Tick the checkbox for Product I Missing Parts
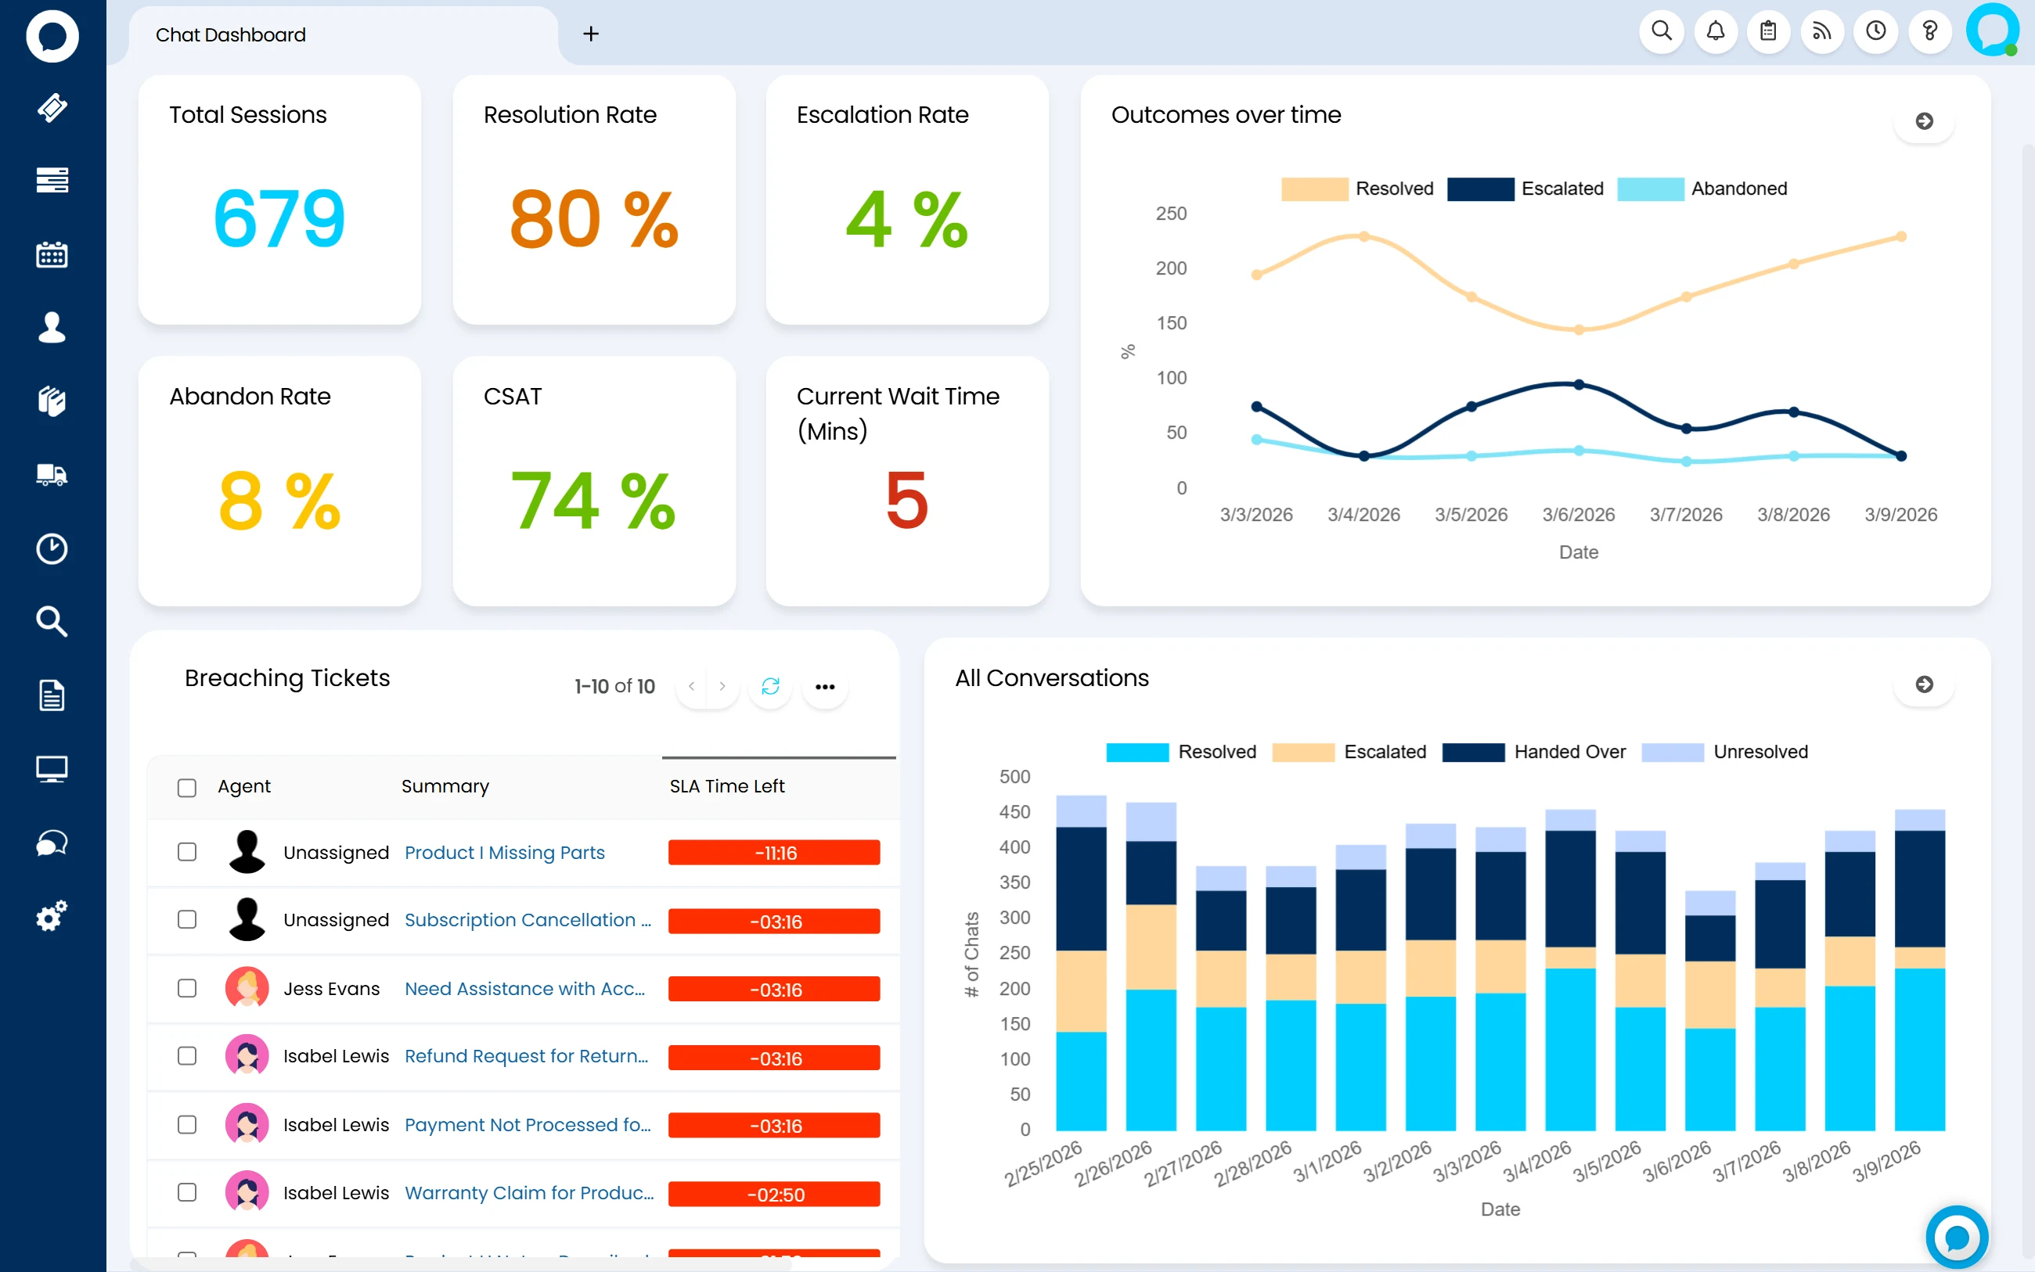This screenshot has height=1272, width=2035. (187, 851)
